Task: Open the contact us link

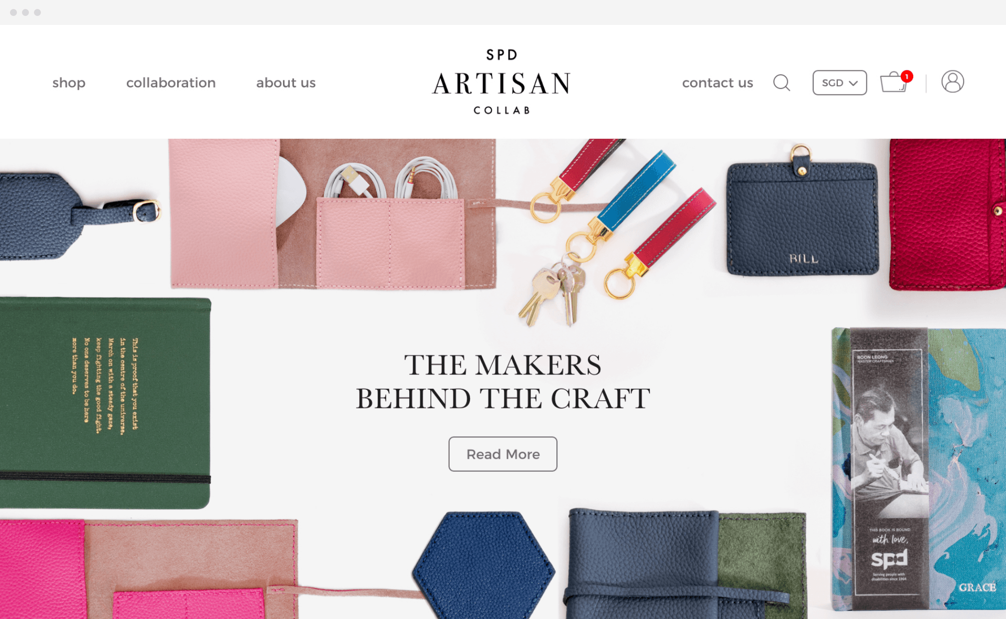Action: (718, 83)
